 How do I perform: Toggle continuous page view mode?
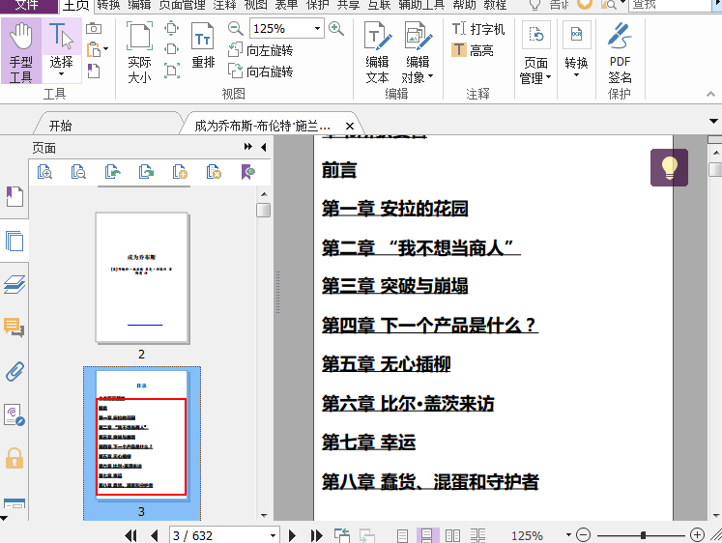click(x=427, y=535)
